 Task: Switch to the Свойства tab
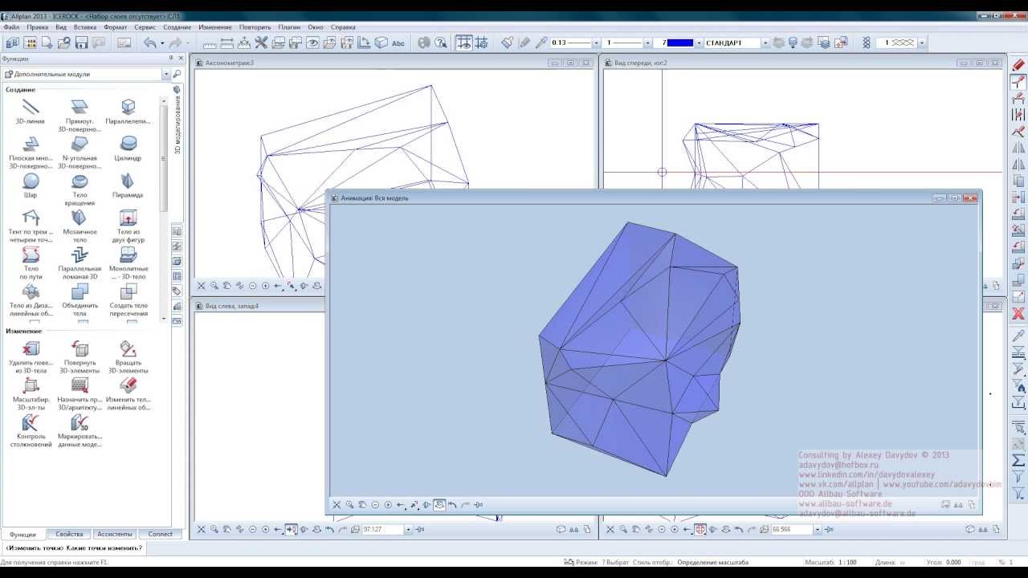tap(69, 534)
